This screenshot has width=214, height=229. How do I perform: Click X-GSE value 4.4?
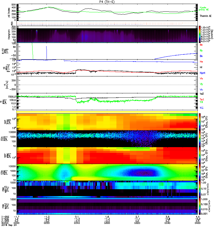point(197,217)
